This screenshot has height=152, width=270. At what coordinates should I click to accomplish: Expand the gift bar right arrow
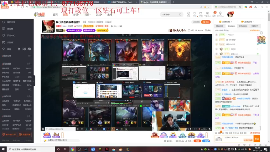tap(206, 135)
